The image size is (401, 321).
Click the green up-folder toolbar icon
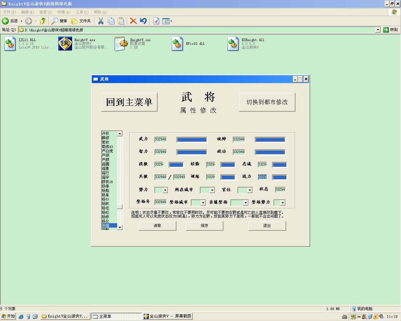(x=43, y=21)
